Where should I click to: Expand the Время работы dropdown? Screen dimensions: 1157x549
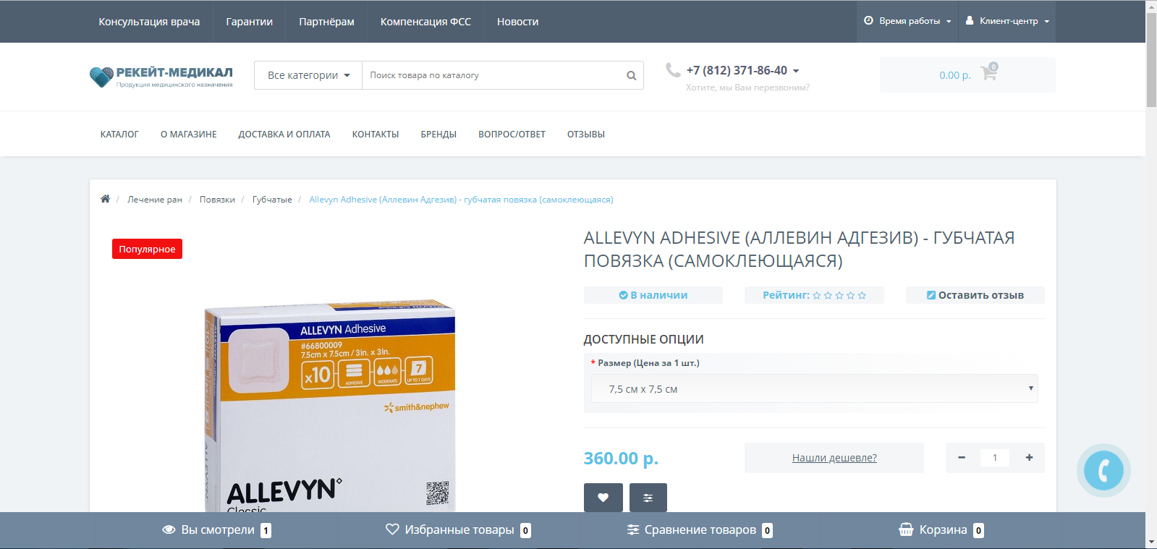tap(907, 21)
